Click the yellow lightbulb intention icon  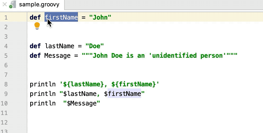(37, 26)
